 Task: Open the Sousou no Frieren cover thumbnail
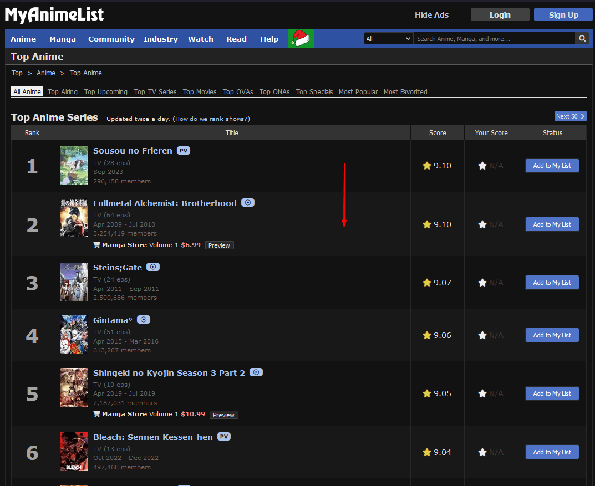tap(74, 166)
